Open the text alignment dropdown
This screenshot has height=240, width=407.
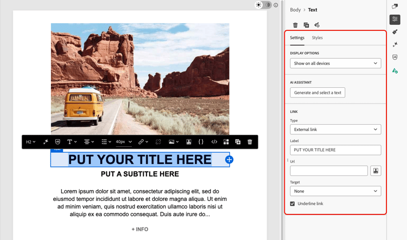click(89, 142)
